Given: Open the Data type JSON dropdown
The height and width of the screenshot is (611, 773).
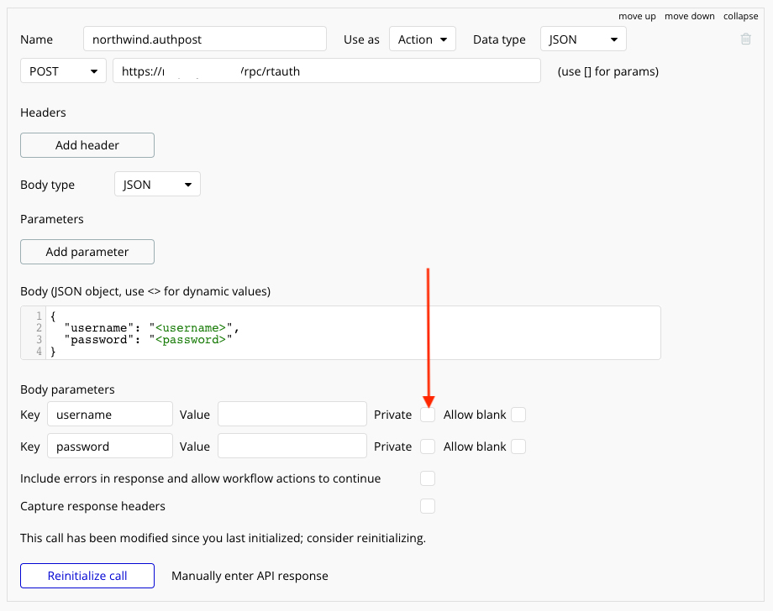Looking at the screenshot, I should pyautogui.click(x=583, y=39).
